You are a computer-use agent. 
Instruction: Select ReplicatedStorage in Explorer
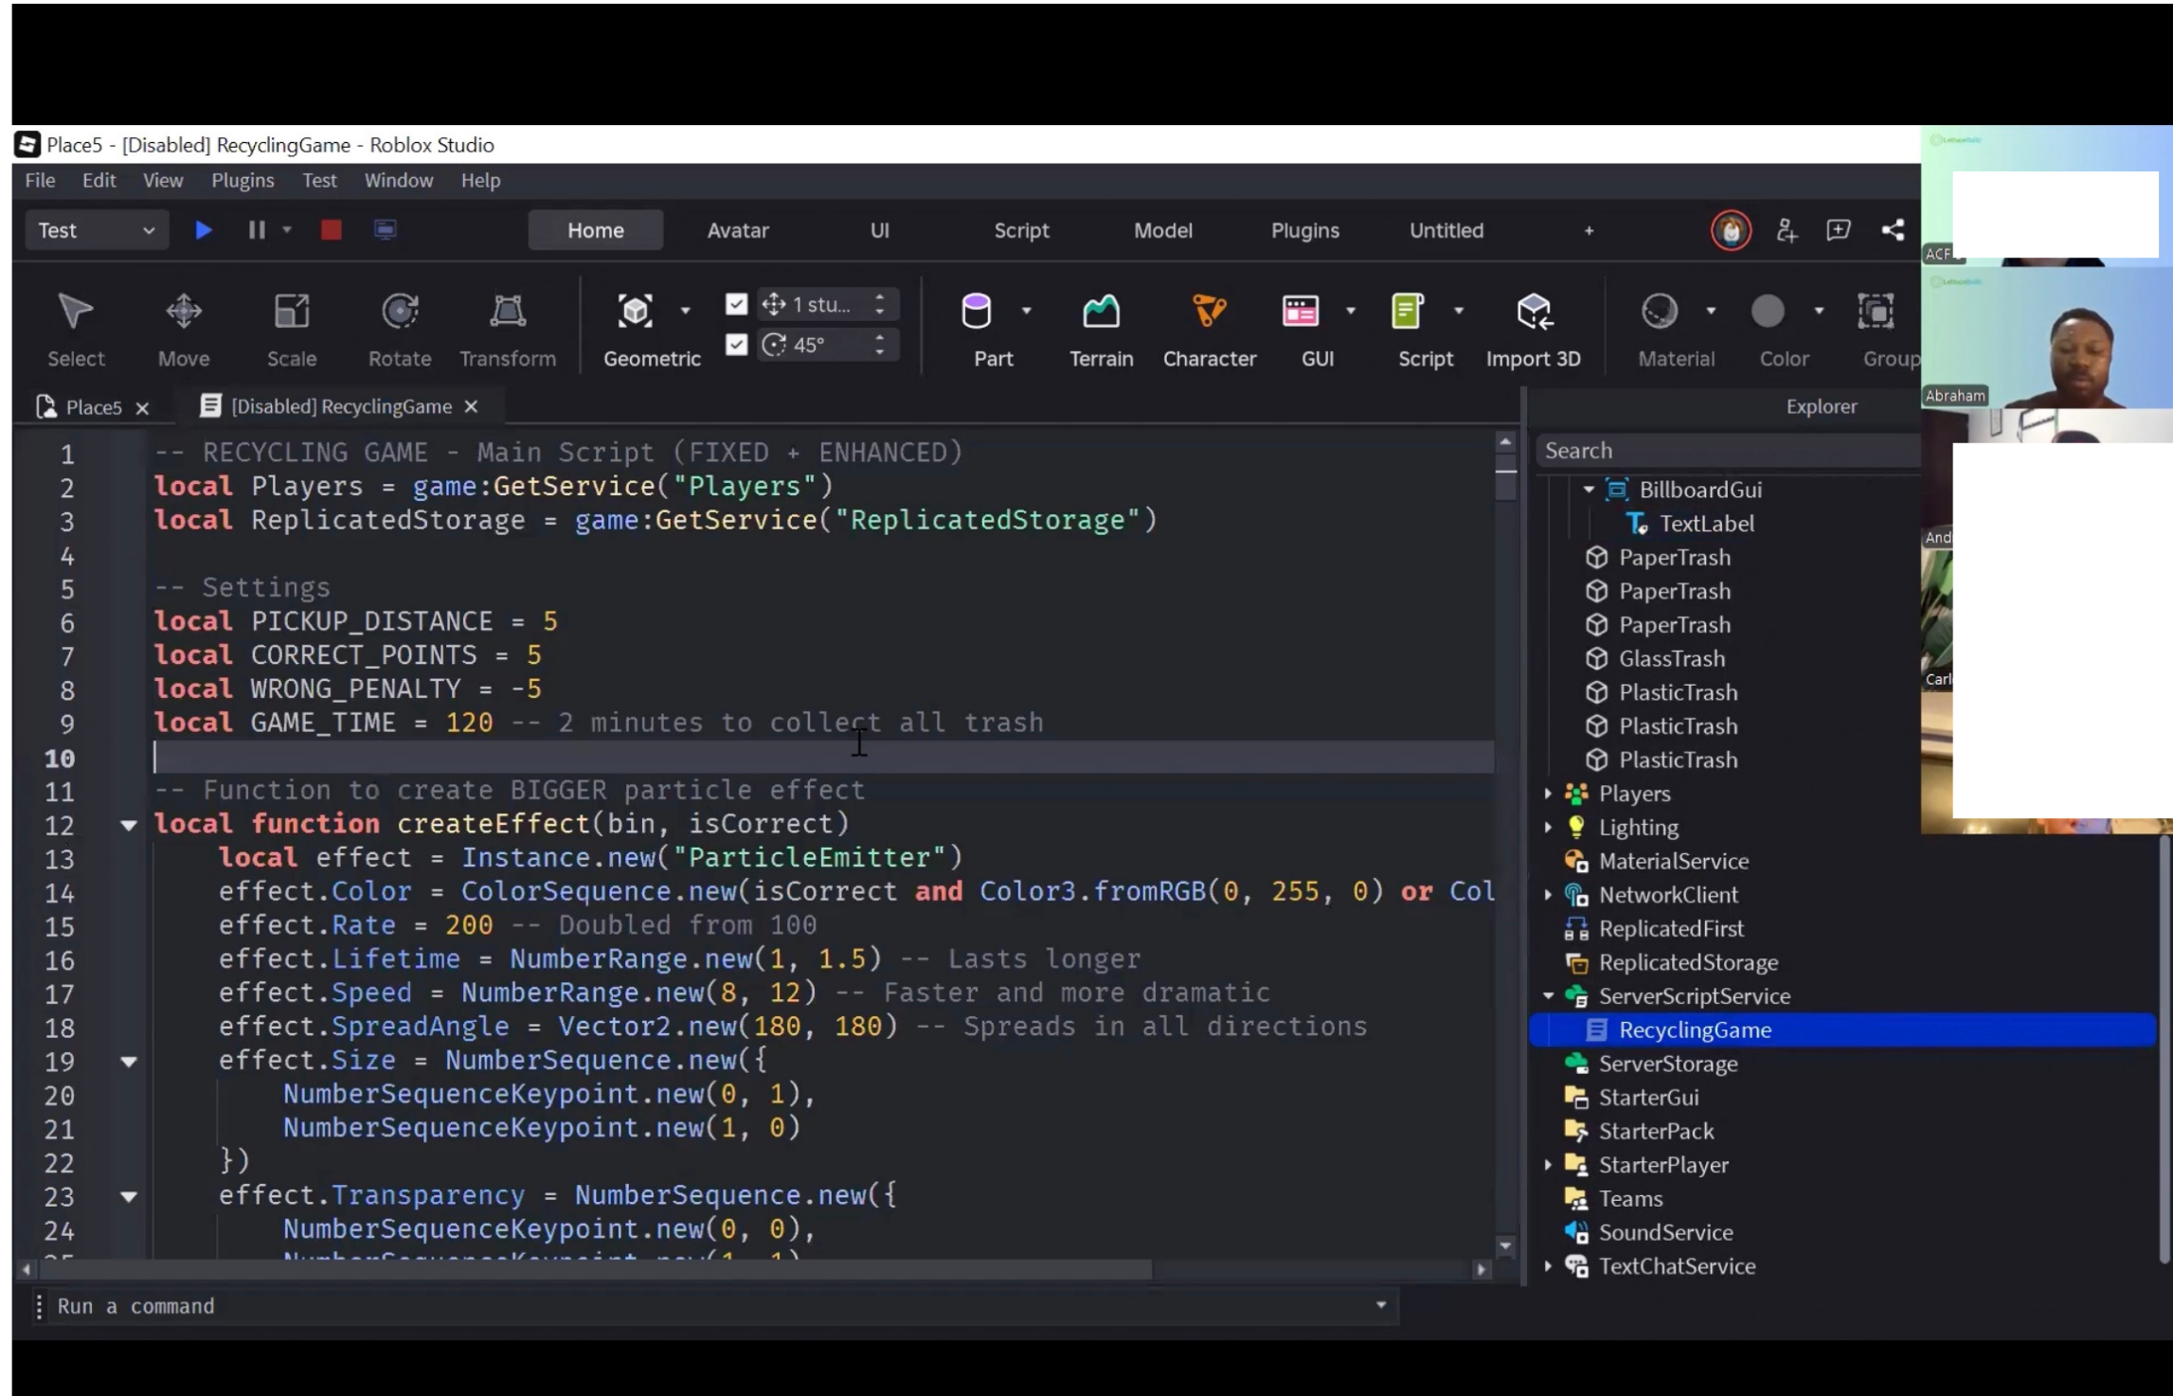click(1688, 962)
